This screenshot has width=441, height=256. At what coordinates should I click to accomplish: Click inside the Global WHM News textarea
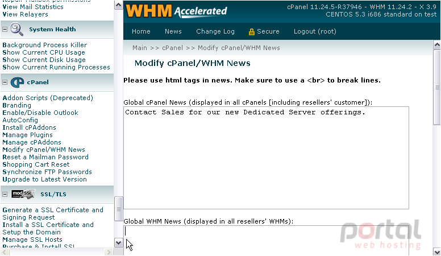coord(266,240)
